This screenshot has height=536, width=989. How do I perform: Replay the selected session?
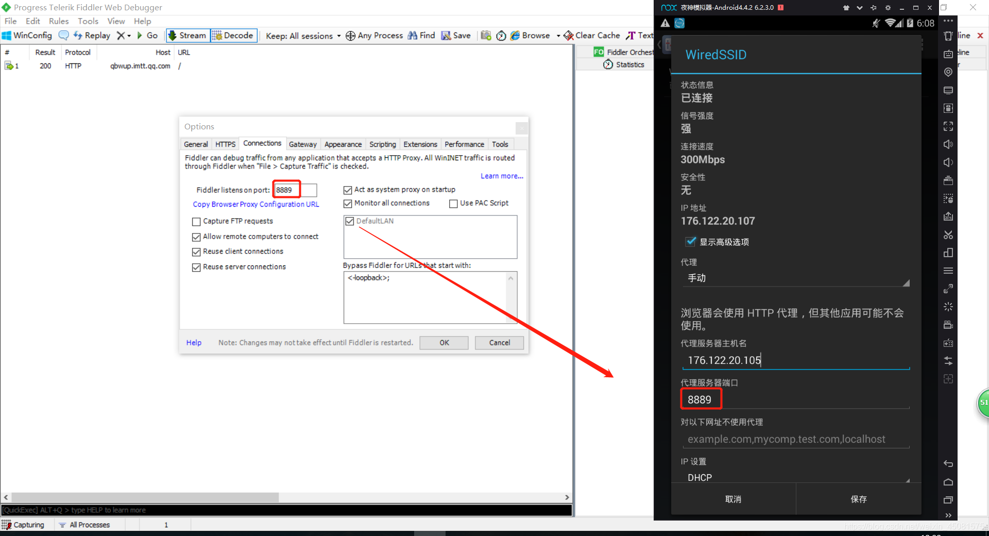pos(92,36)
